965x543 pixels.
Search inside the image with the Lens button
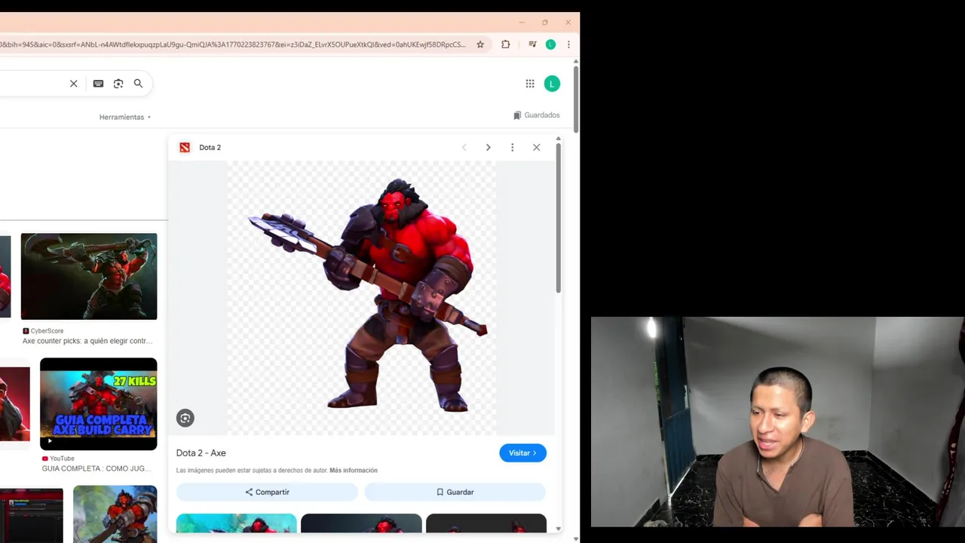tap(185, 418)
